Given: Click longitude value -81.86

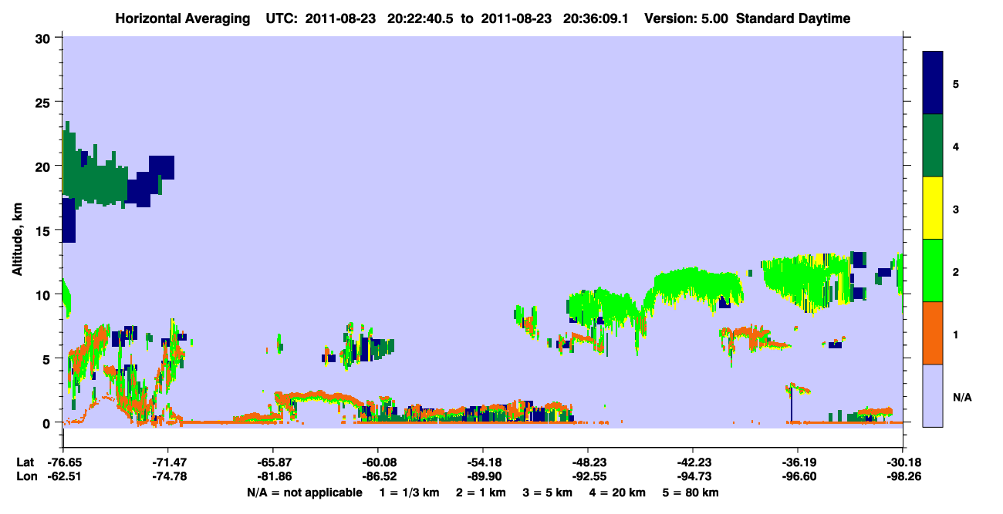Looking at the screenshot, I should tap(273, 476).
